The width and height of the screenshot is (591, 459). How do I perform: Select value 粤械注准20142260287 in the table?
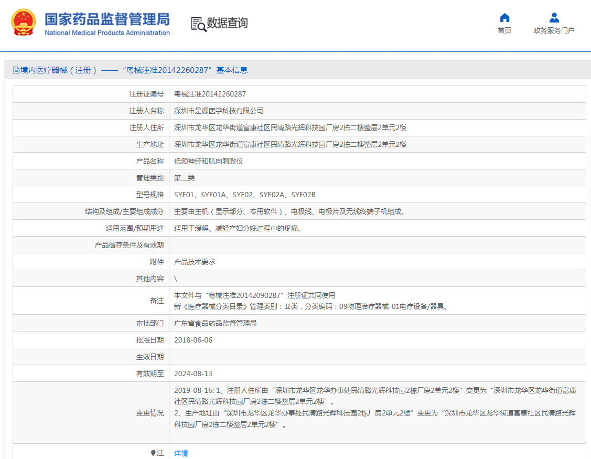click(x=210, y=94)
